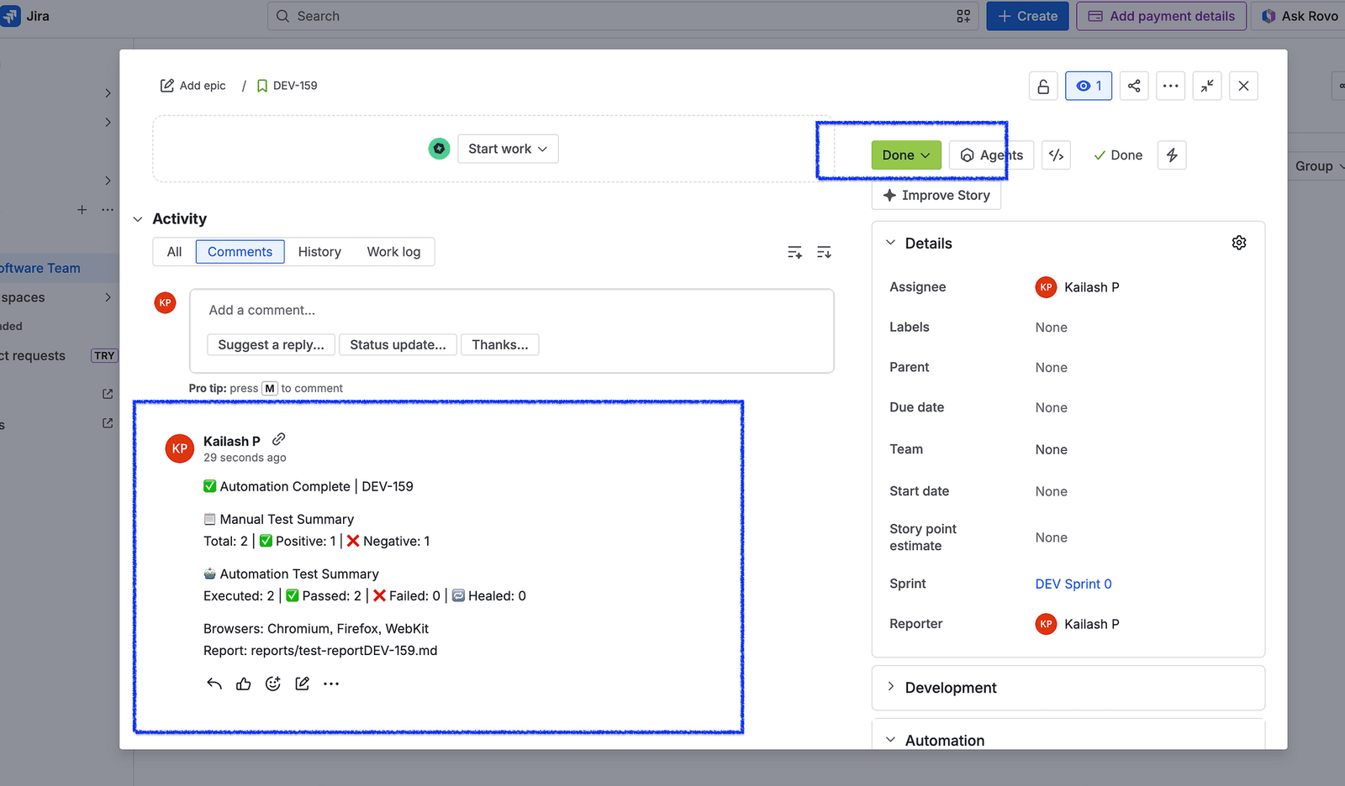Click the Add a comment field
This screenshot has height=786, width=1345.
(x=512, y=311)
